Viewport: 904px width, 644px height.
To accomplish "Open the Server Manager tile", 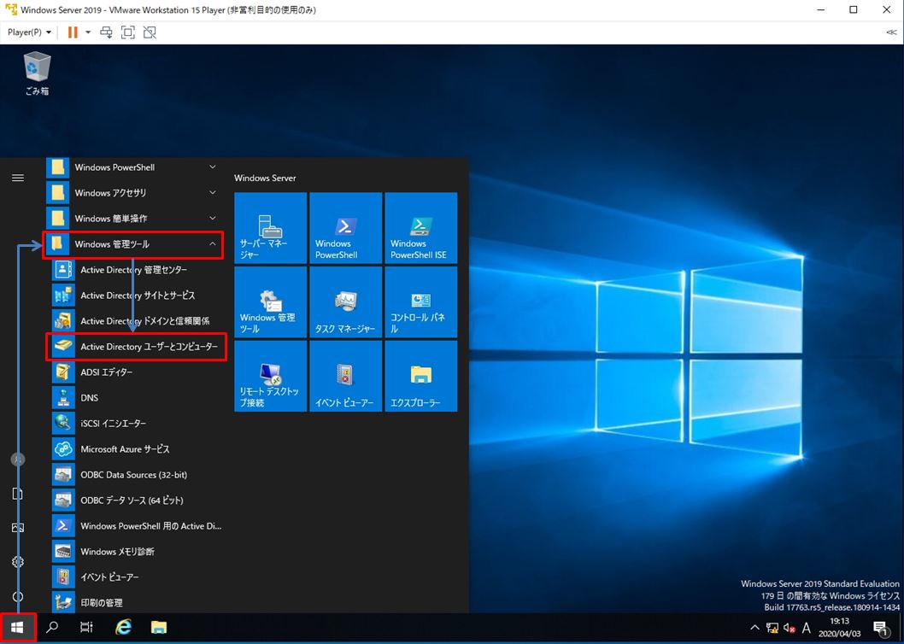I will coord(270,228).
